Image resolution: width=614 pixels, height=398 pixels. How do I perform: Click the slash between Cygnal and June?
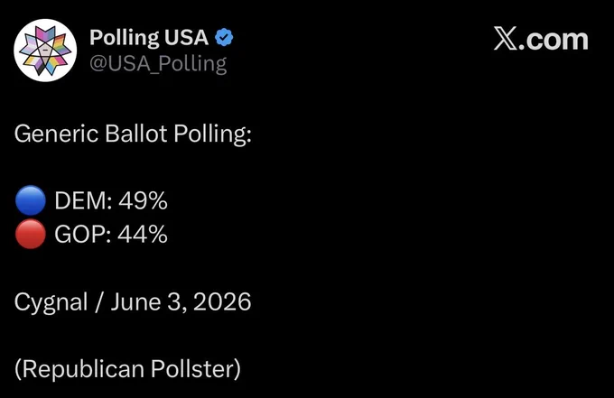[x=99, y=302]
